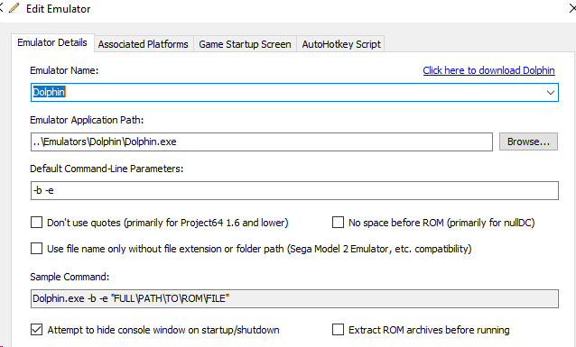Toggle Use file name only without extension
576x347 pixels.
(36, 249)
